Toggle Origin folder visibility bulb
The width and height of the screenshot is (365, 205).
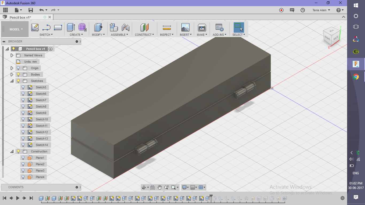click(x=18, y=68)
